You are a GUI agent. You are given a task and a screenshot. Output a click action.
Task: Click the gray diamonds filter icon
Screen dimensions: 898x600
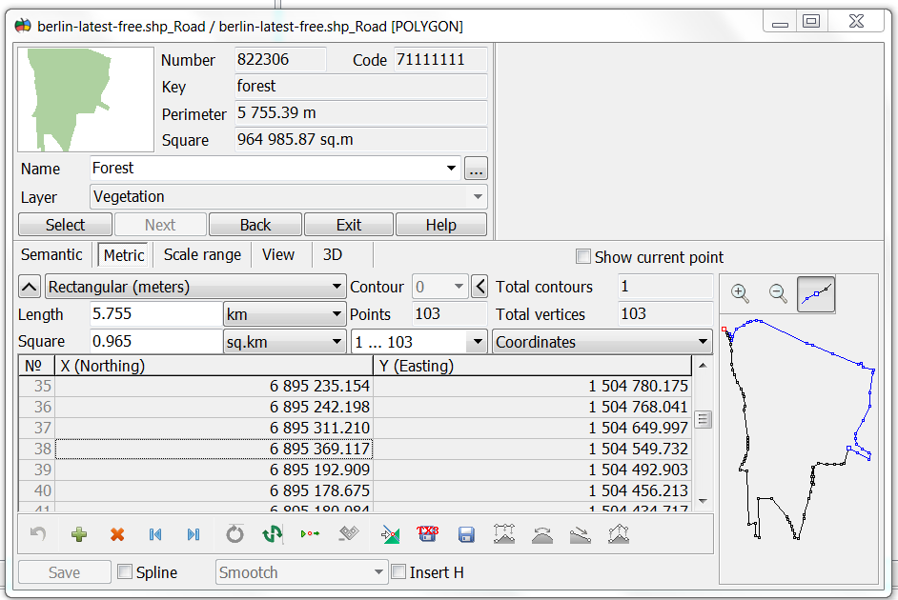[x=349, y=534]
